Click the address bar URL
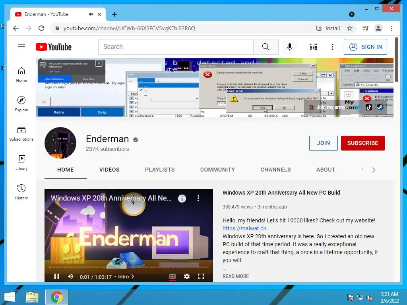The width and height of the screenshot is (407, 305). point(129,28)
